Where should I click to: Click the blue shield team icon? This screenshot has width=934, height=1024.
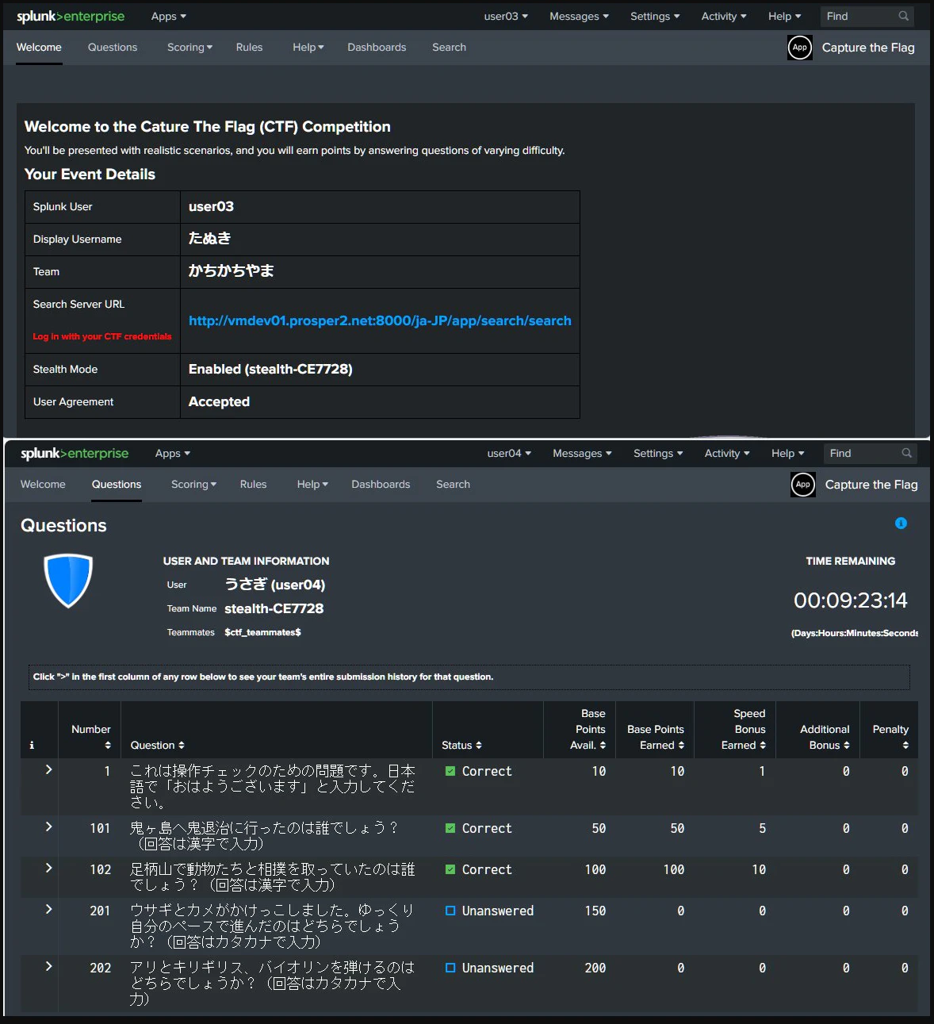click(x=68, y=581)
